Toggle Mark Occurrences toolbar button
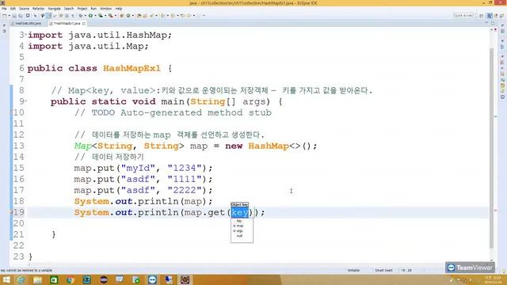 click(x=48, y=16)
